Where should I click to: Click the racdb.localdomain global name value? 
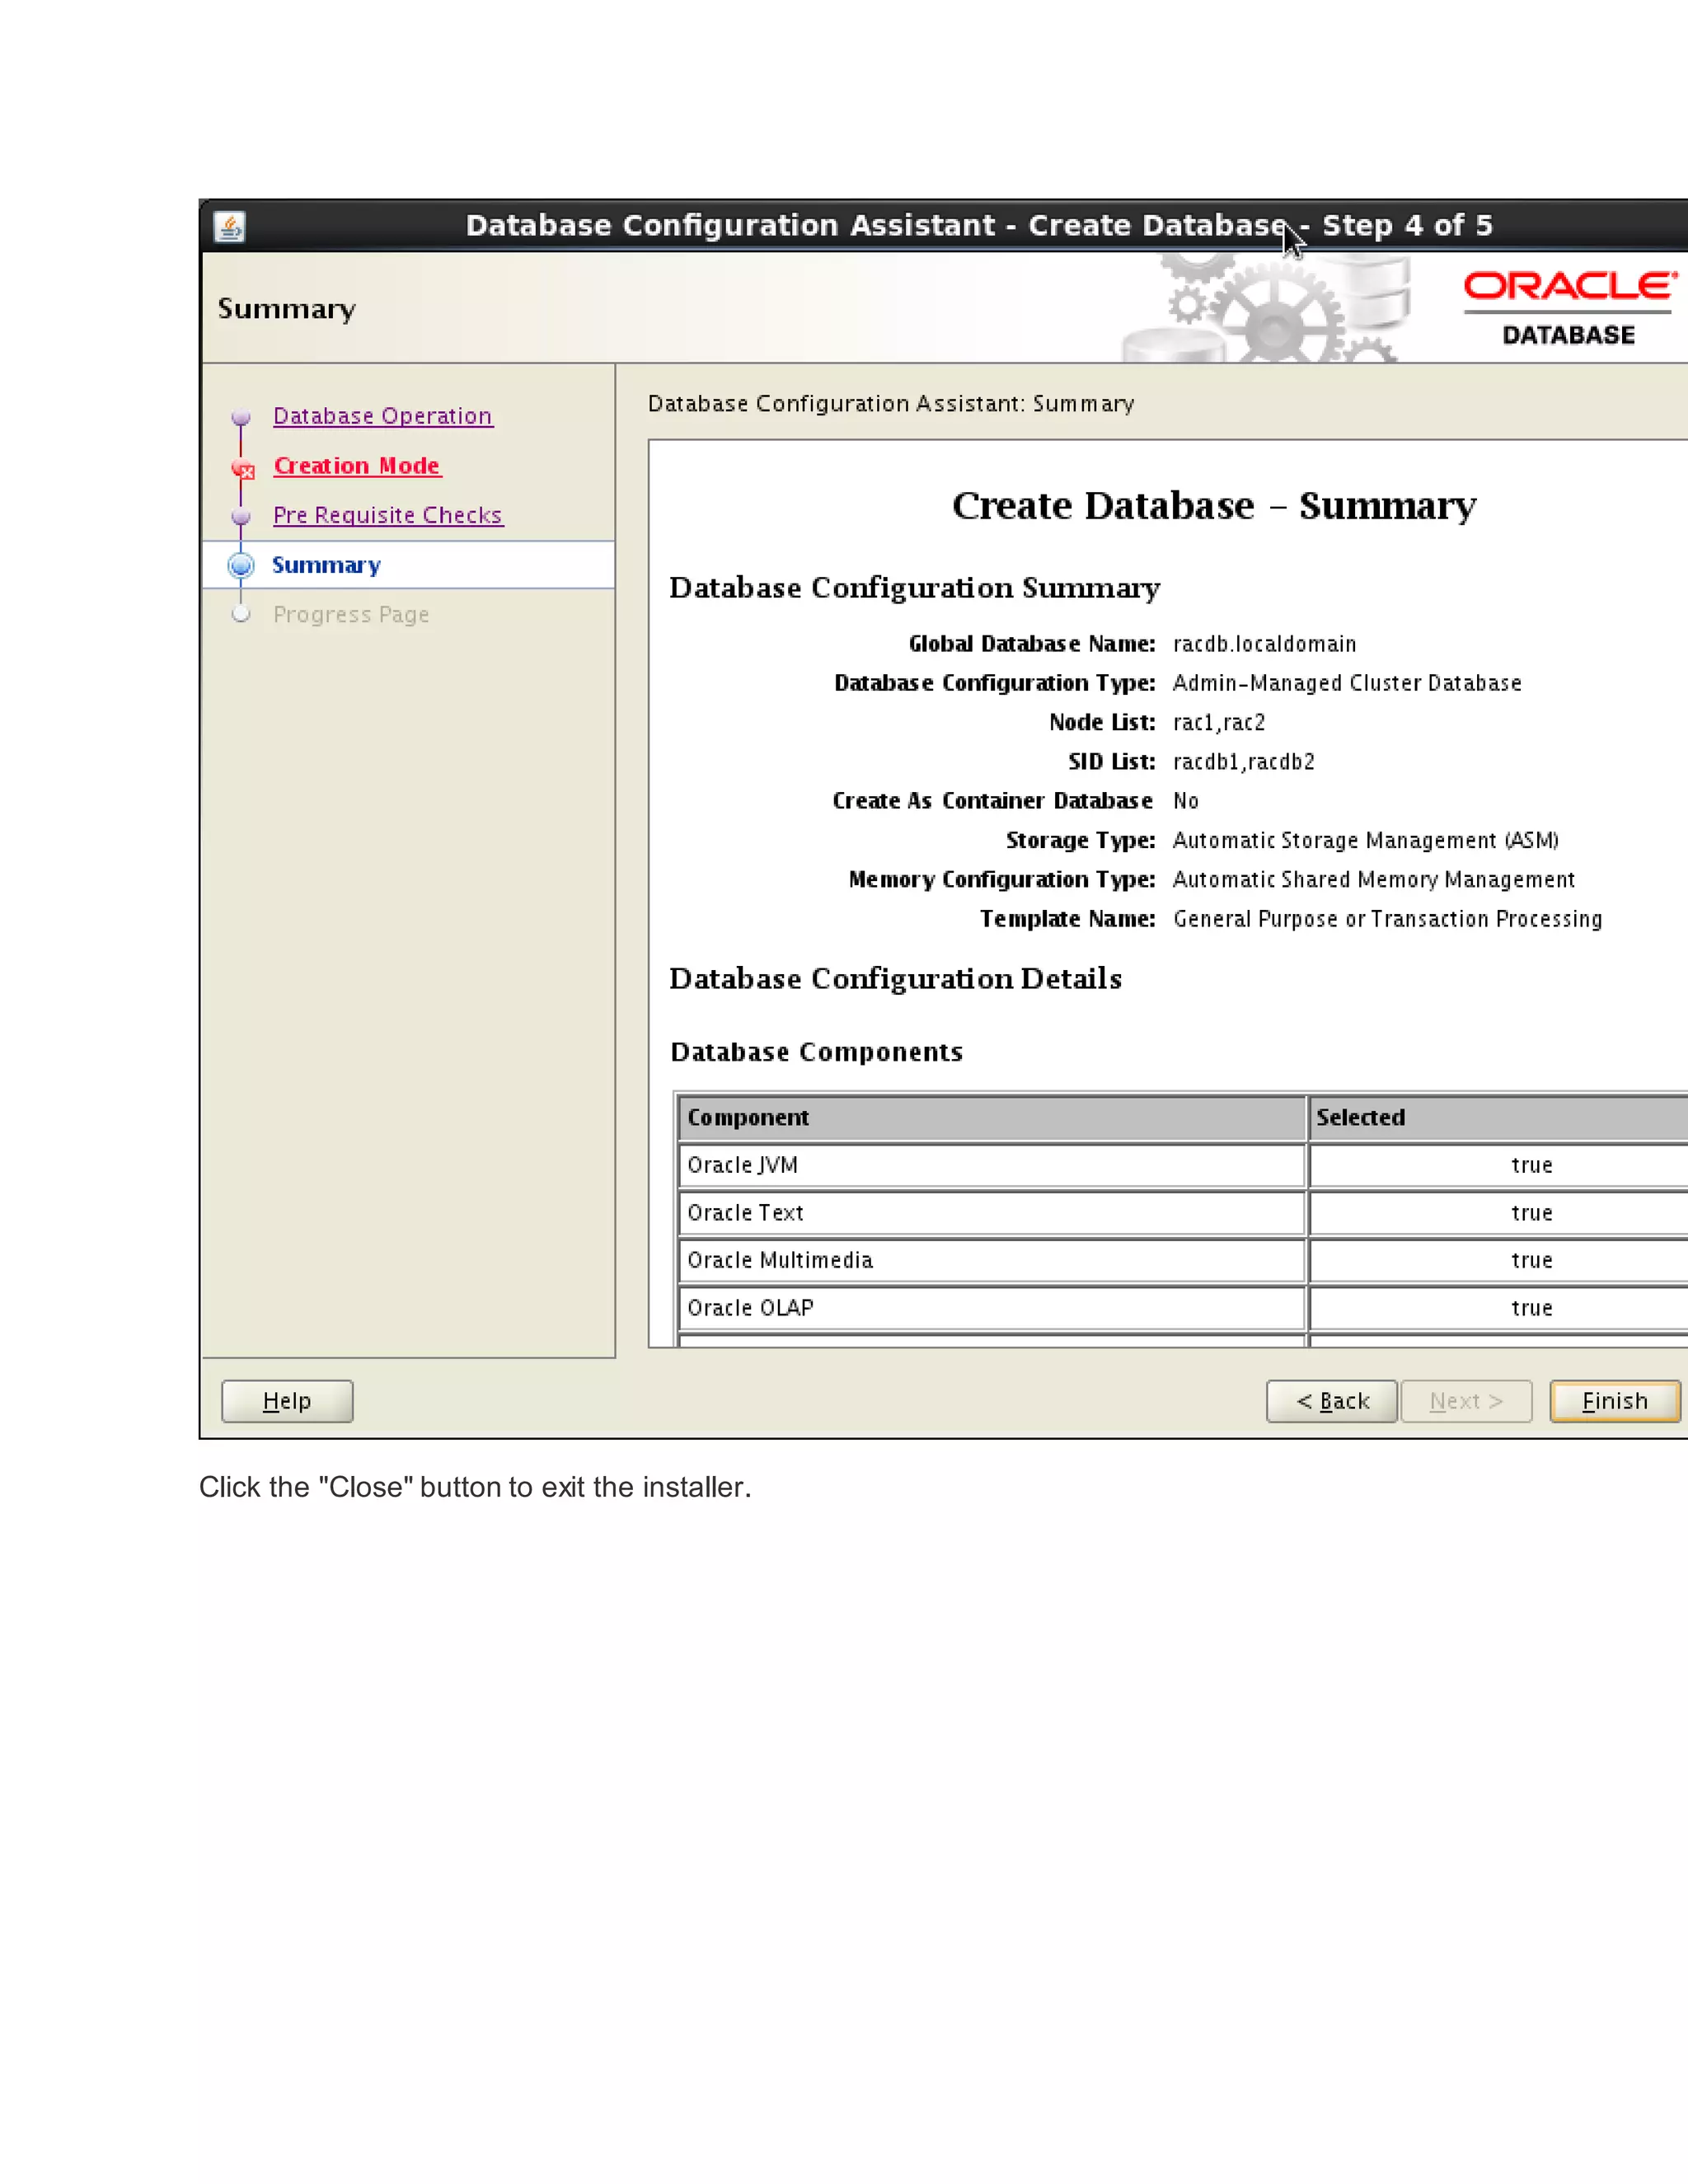pos(1265,644)
